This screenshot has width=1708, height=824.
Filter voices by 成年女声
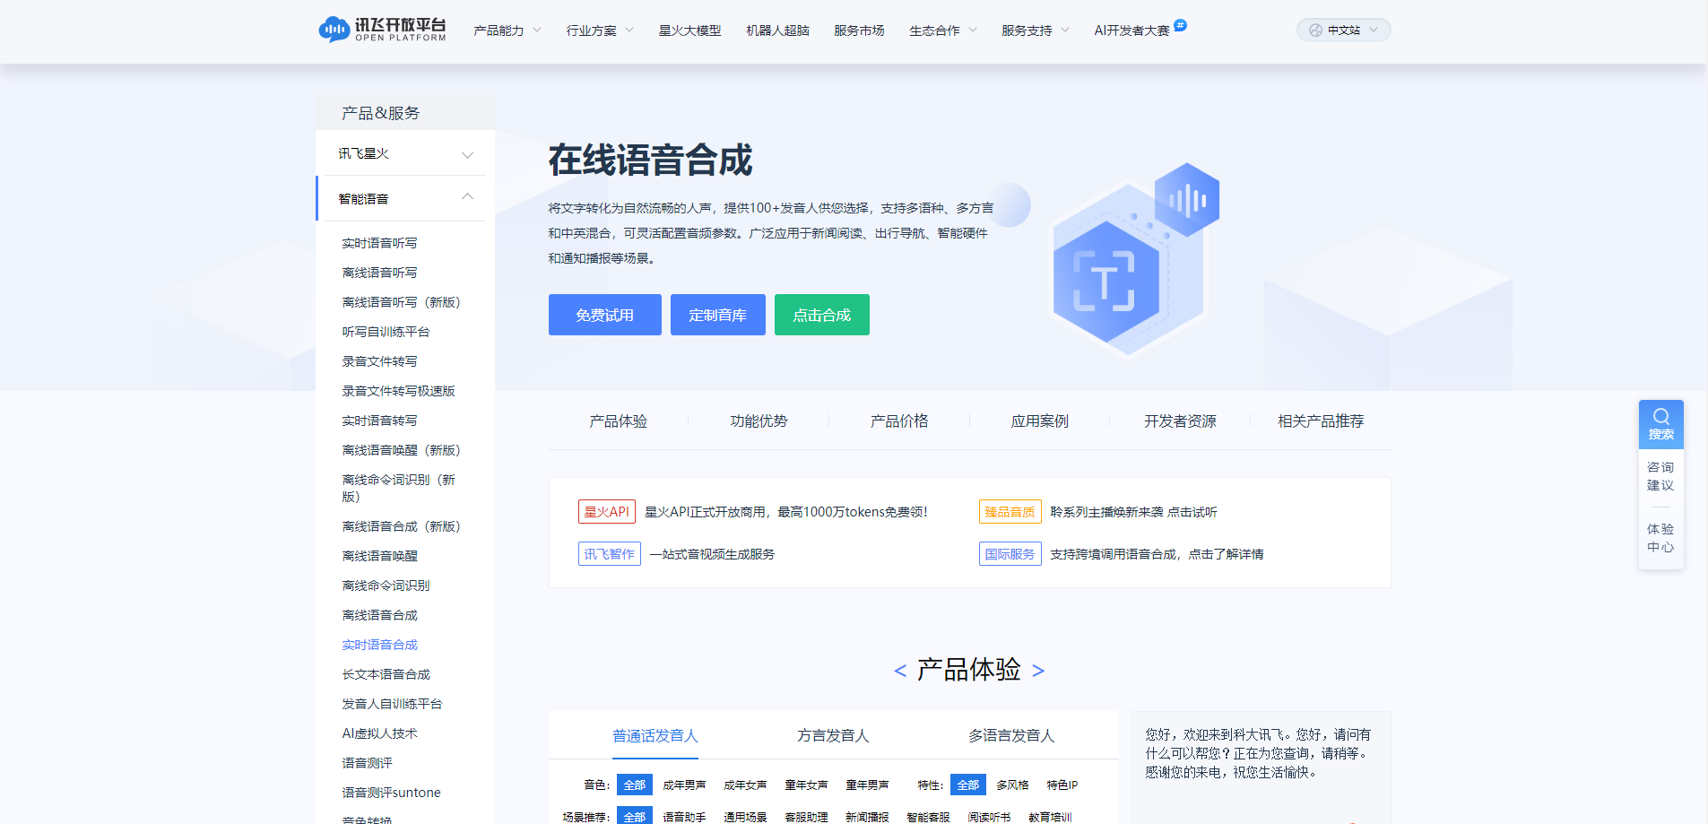pos(745,785)
